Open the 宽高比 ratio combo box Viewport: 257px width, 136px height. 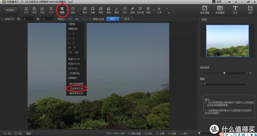click(x=76, y=19)
